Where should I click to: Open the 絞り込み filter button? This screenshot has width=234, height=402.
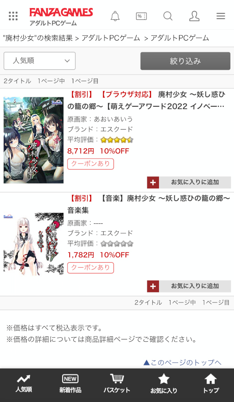click(x=185, y=61)
